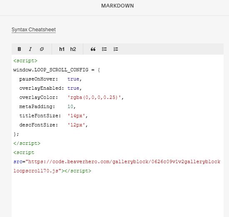Click the metaPadding value 10
This screenshot has width=229, height=217.
[70, 106]
